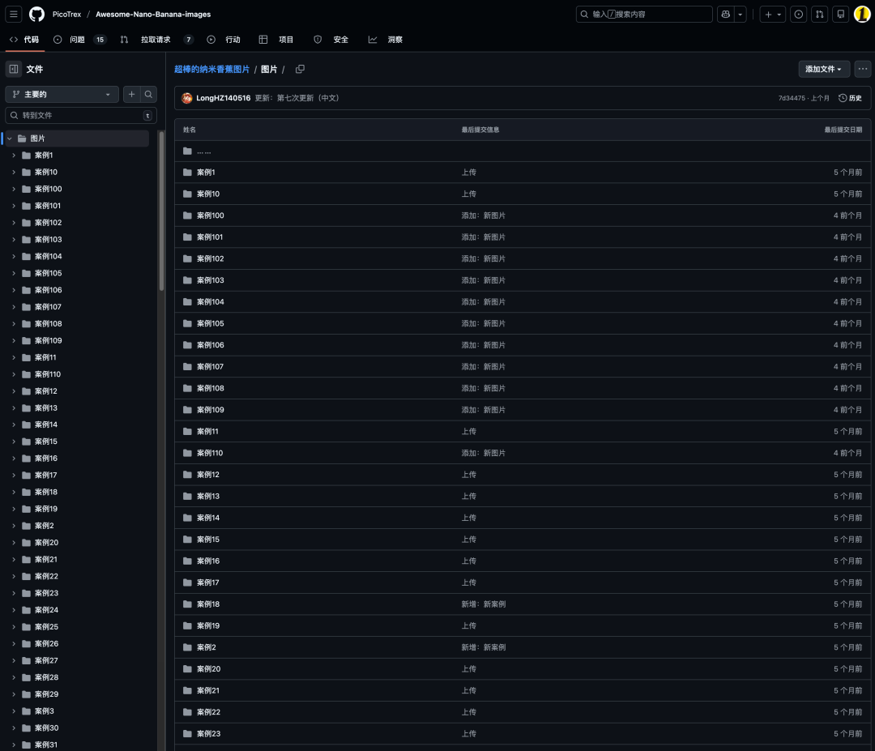Click the GitHub logo icon
The image size is (875, 751).
click(x=36, y=14)
